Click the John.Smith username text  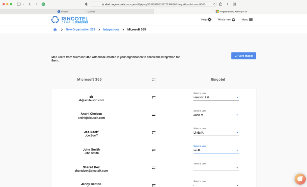click(x=91, y=153)
